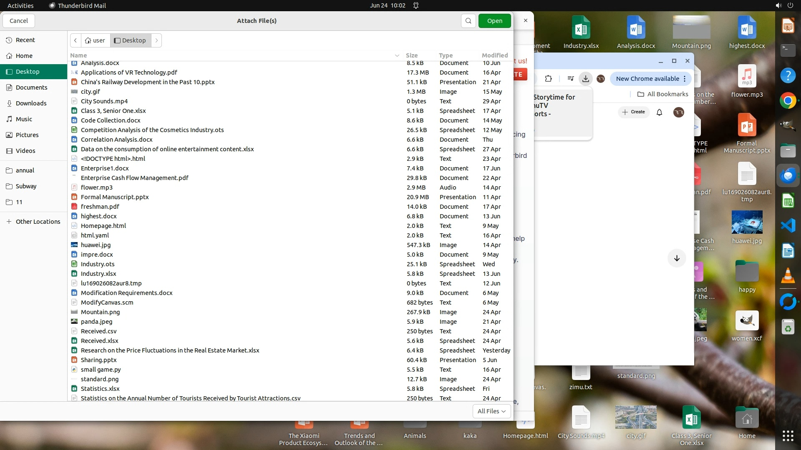Click the Name column sort arrow
This screenshot has width=801, height=450.
pyautogui.click(x=397, y=55)
